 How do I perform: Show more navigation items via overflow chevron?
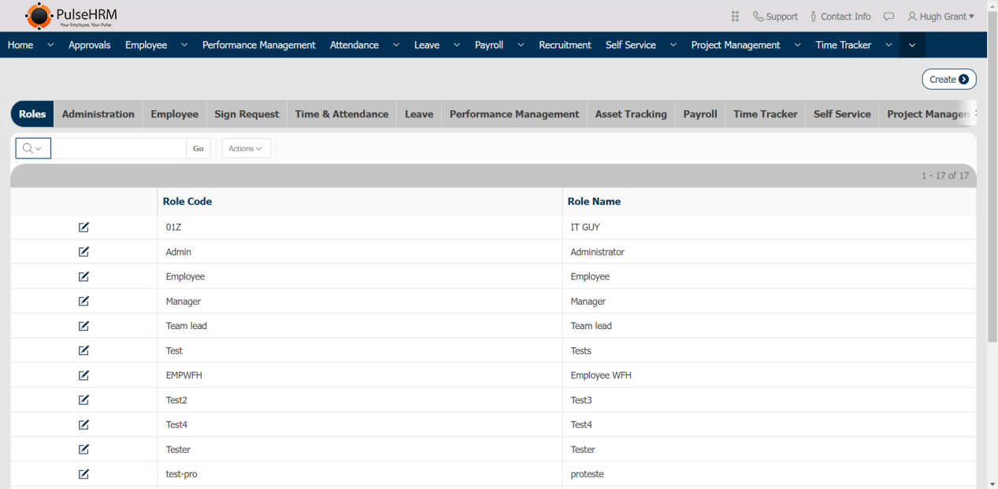pyautogui.click(x=912, y=46)
